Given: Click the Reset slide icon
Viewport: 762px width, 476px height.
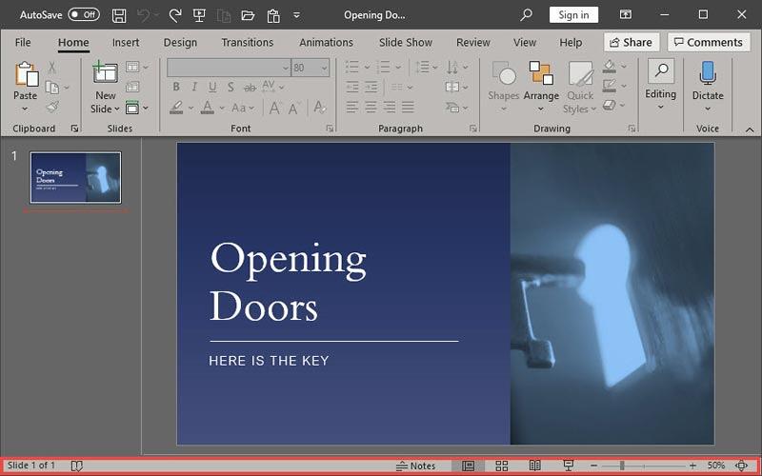Looking at the screenshot, I should 132,87.
